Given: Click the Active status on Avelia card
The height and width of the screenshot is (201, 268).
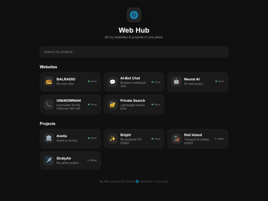Looking at the screenshot, I should pyautogui.click(x=92, y=138).
